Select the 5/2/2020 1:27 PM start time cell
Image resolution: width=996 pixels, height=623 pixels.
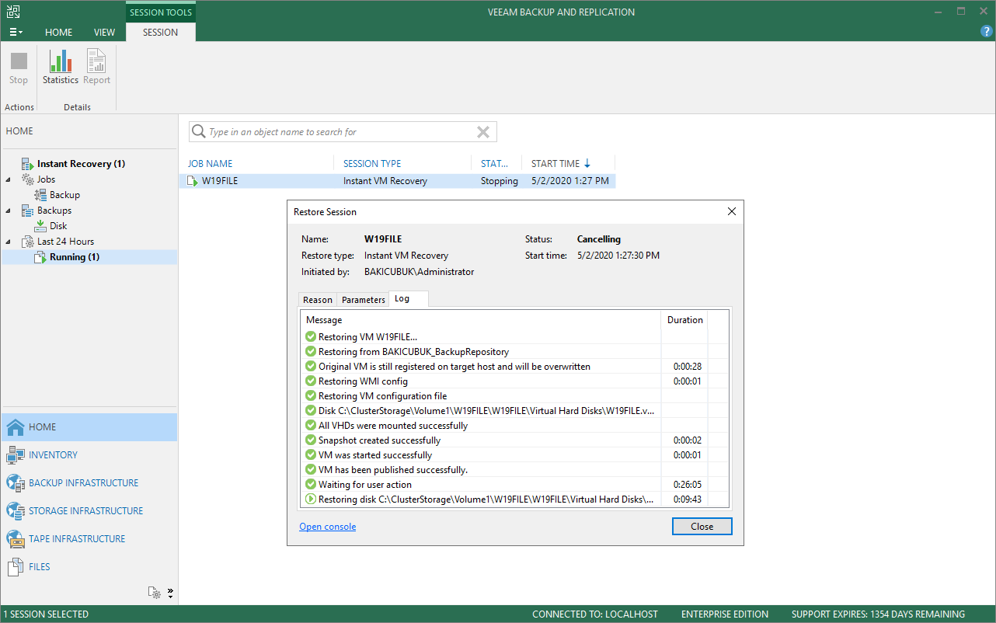tap(570, 181)
